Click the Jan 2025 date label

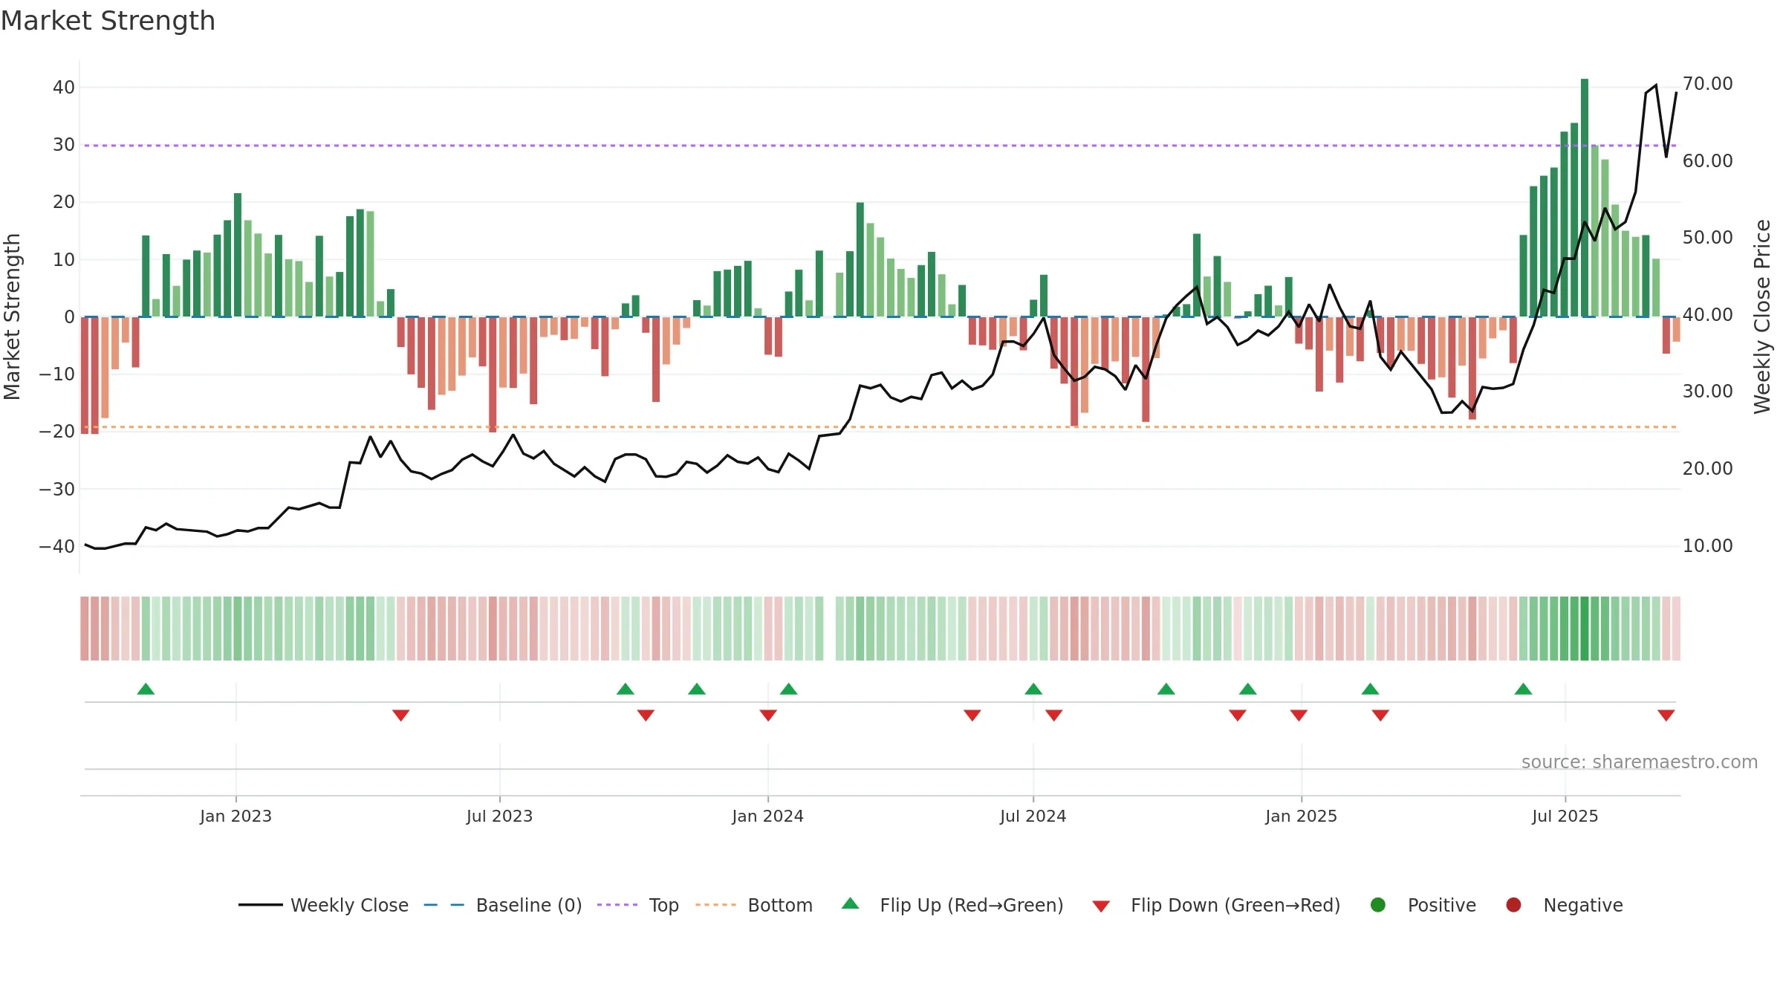(1301, 816)
